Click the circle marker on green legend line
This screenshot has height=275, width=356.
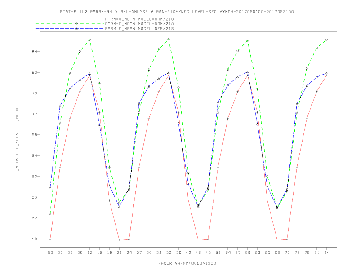pyautogui.click(x=76, y=24)
